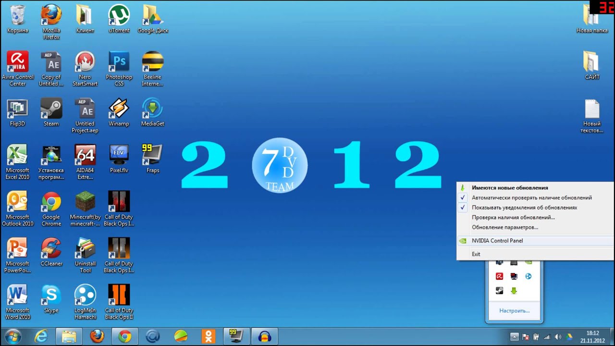Viewport: 615px width, 346px height.
Task: Open the Recycle Bin (Корзина) desktop icon
Action: (18, 19)
